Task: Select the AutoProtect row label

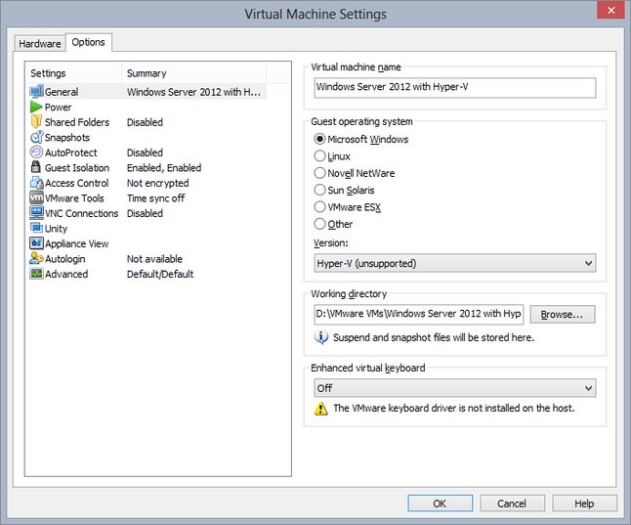Action: point(71,153)
